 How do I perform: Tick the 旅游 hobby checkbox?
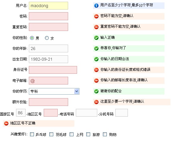(88, 134)
